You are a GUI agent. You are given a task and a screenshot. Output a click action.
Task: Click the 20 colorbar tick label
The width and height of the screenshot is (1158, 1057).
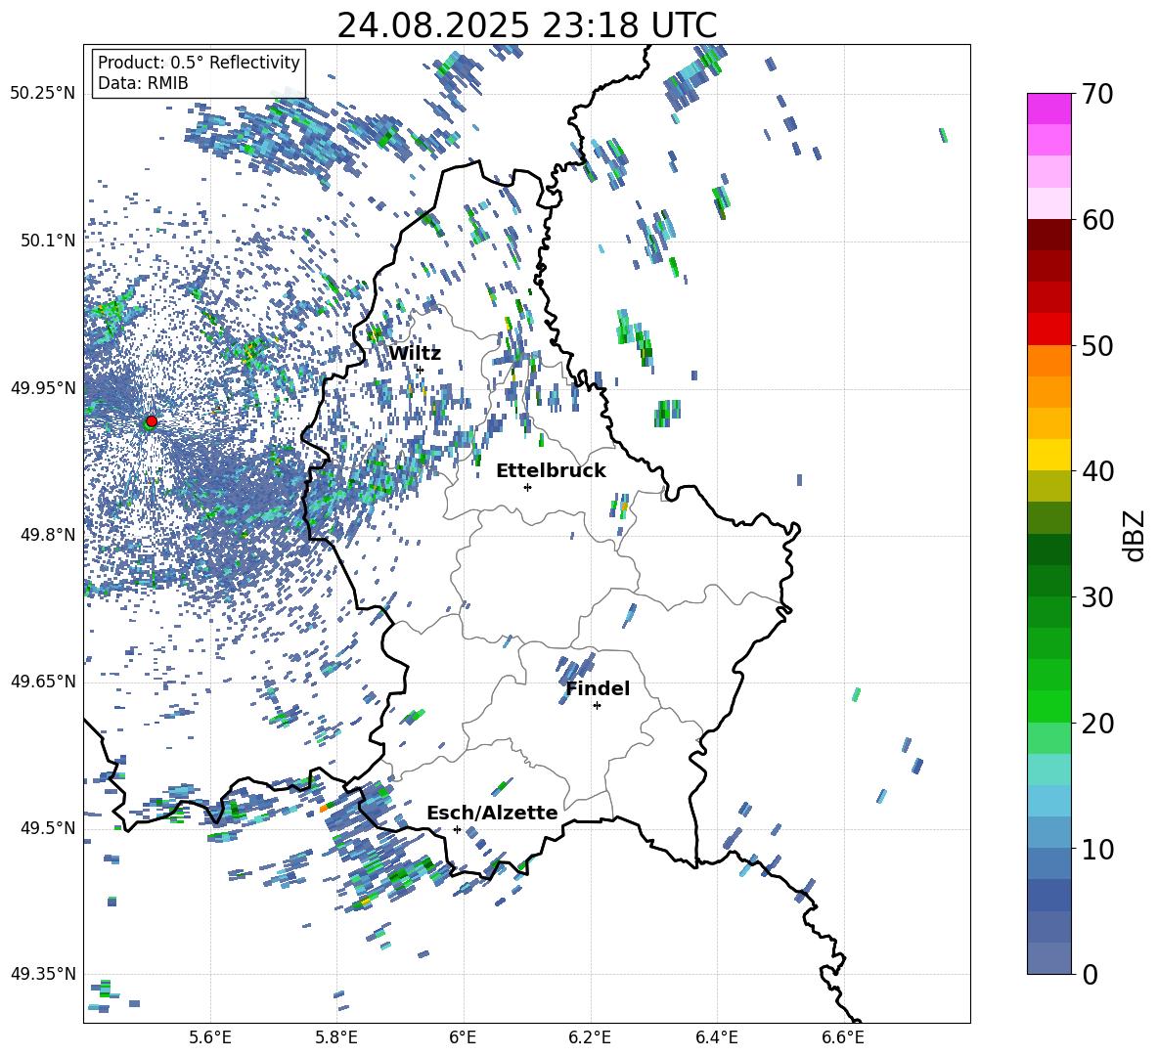point(1097,724)
